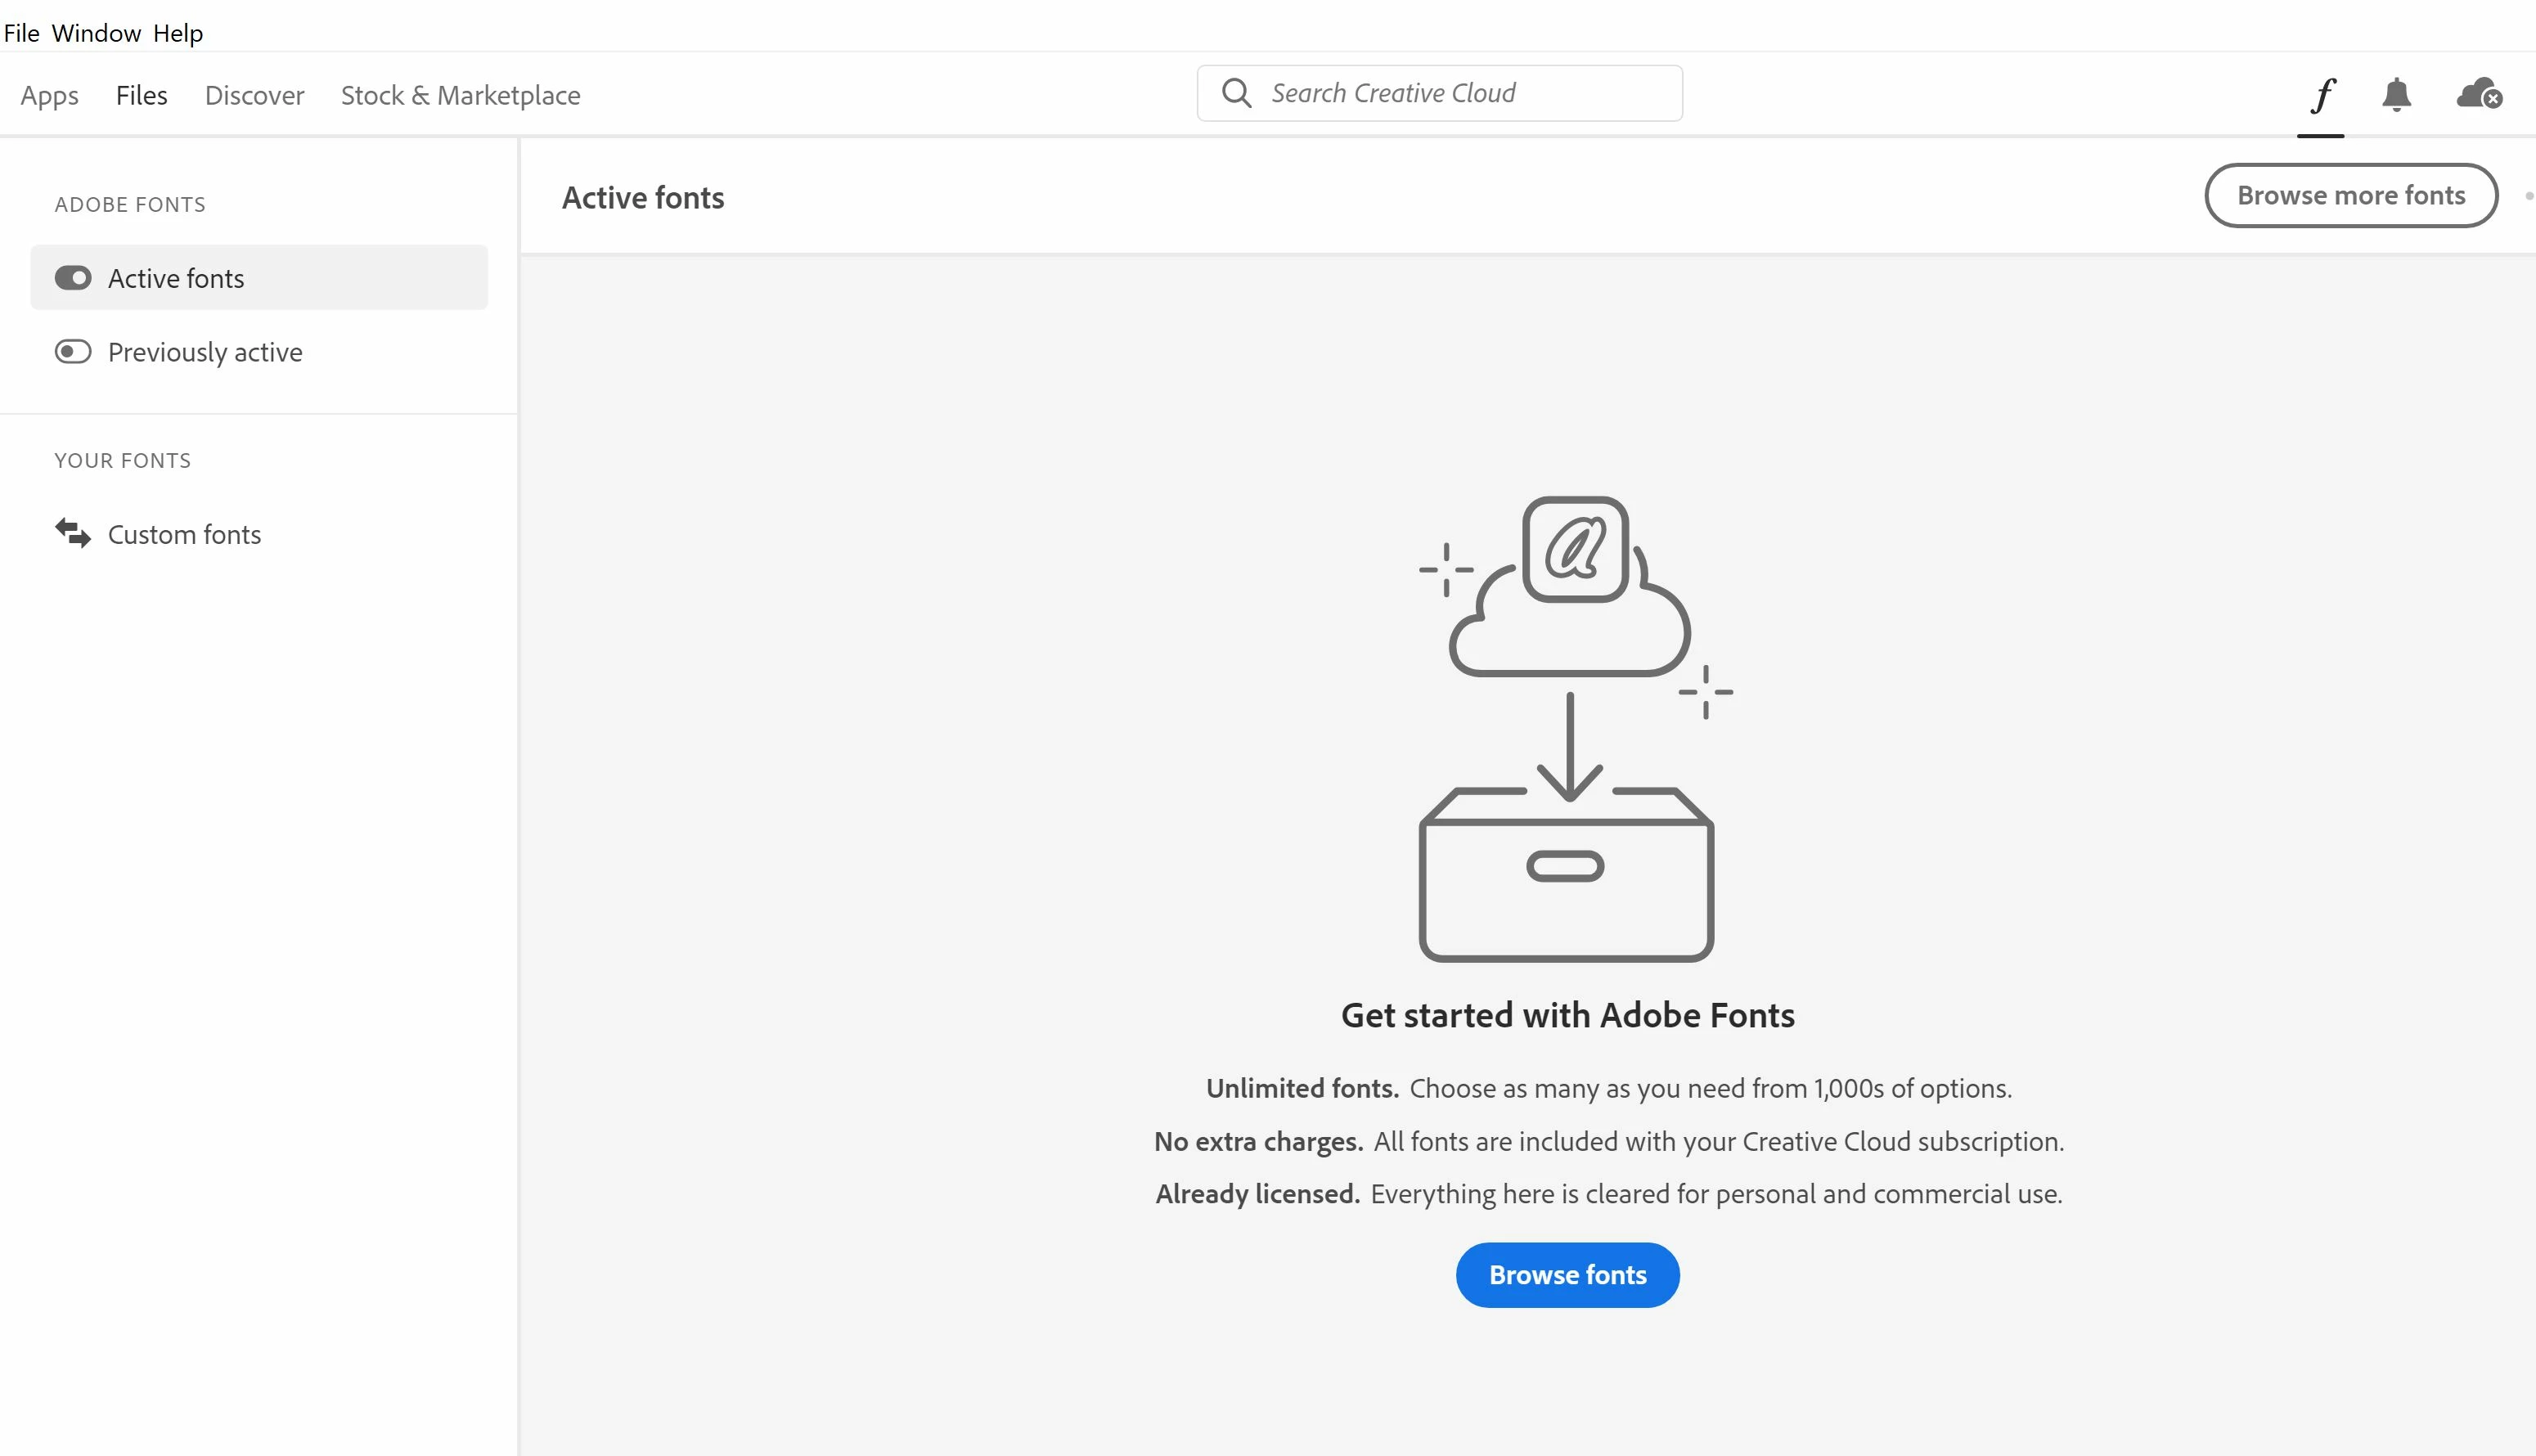2536x1456 pixels.
Task: Open the Adobe Fonts f icon
Action: [2322, 95]
